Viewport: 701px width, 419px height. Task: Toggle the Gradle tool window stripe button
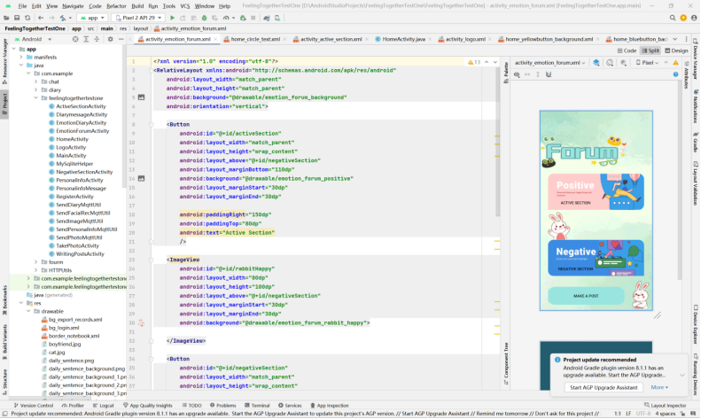point(696,143)
